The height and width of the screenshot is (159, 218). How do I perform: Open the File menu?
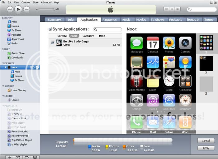pos(3,2)
